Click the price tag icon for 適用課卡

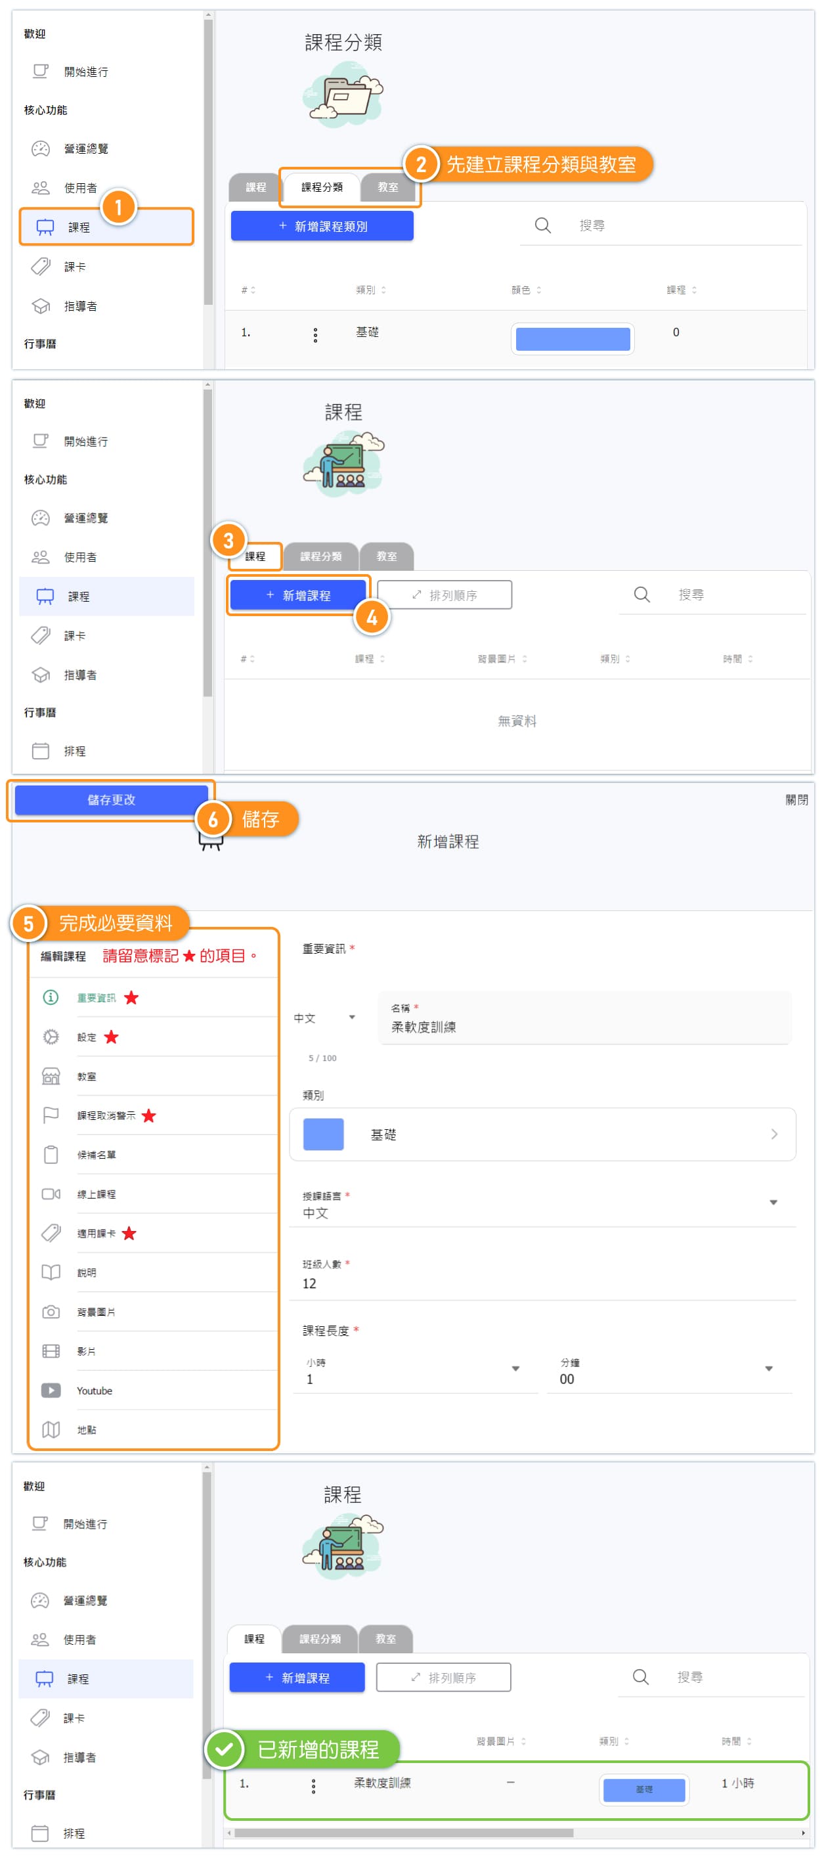click(x=51, y=1233)
